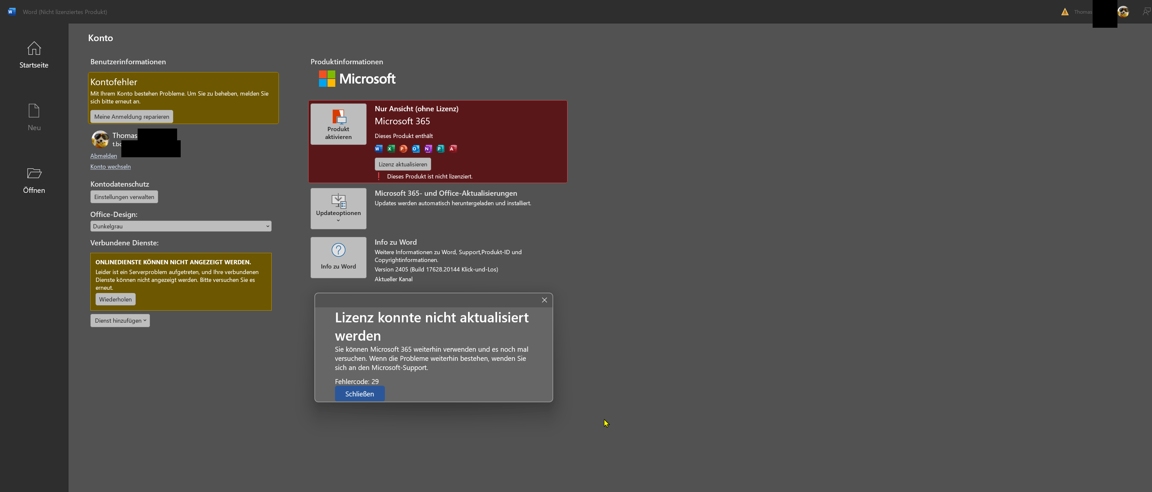This screenshot has height=492, width=1152.
Task: Click the yellow warning triangle in title bar
Action: pos(1065,12)
